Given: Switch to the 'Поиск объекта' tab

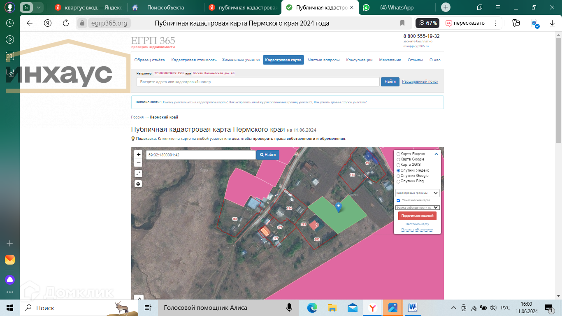Looking at the screenshot, I should click(165, 7).
